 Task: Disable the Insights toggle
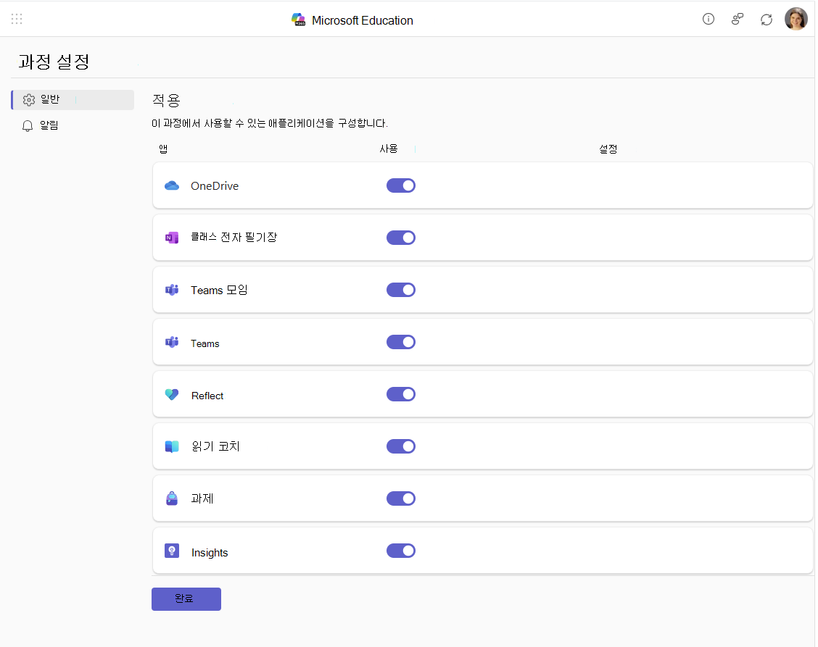400,551
